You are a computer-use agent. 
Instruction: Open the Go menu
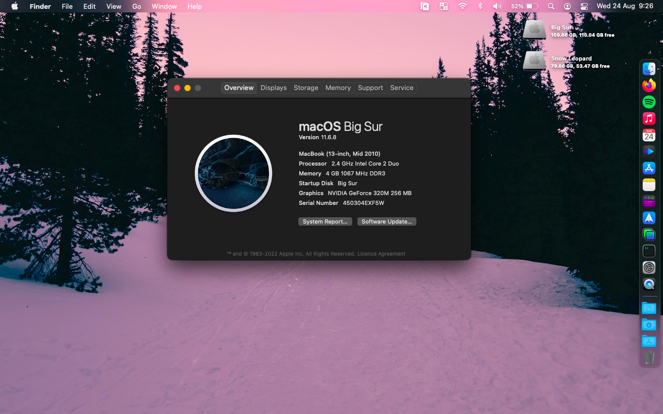137,6
